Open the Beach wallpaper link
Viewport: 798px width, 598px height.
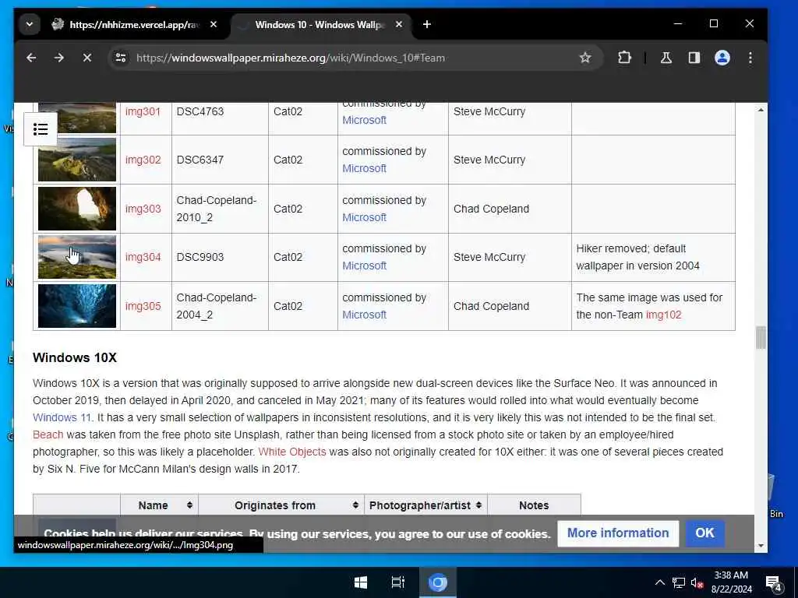pyautogui.click(x=48, y=434)
